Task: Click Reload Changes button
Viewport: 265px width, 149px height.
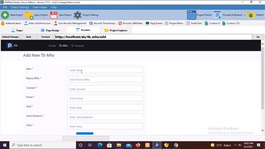Action: coord(10,37)
